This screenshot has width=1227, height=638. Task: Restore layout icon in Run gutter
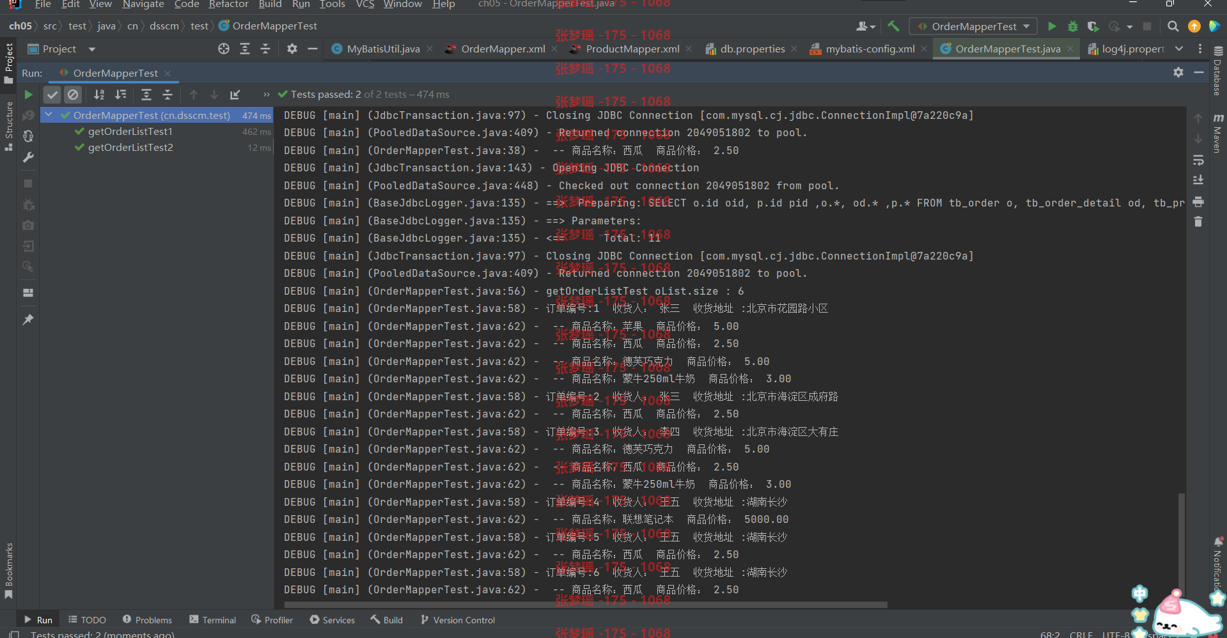(28, 293)
